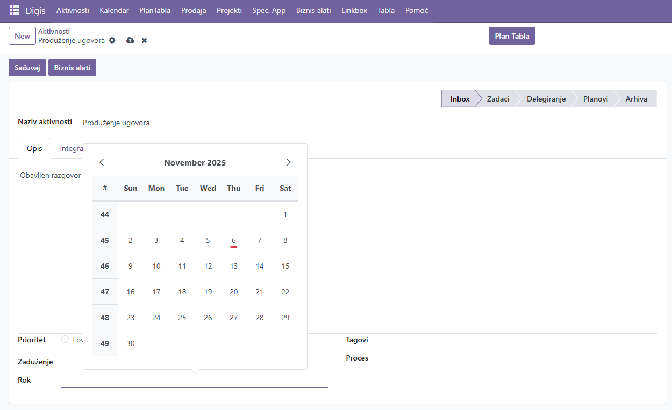
Task: Open the Prodaja menu
Action: [194, 10]
